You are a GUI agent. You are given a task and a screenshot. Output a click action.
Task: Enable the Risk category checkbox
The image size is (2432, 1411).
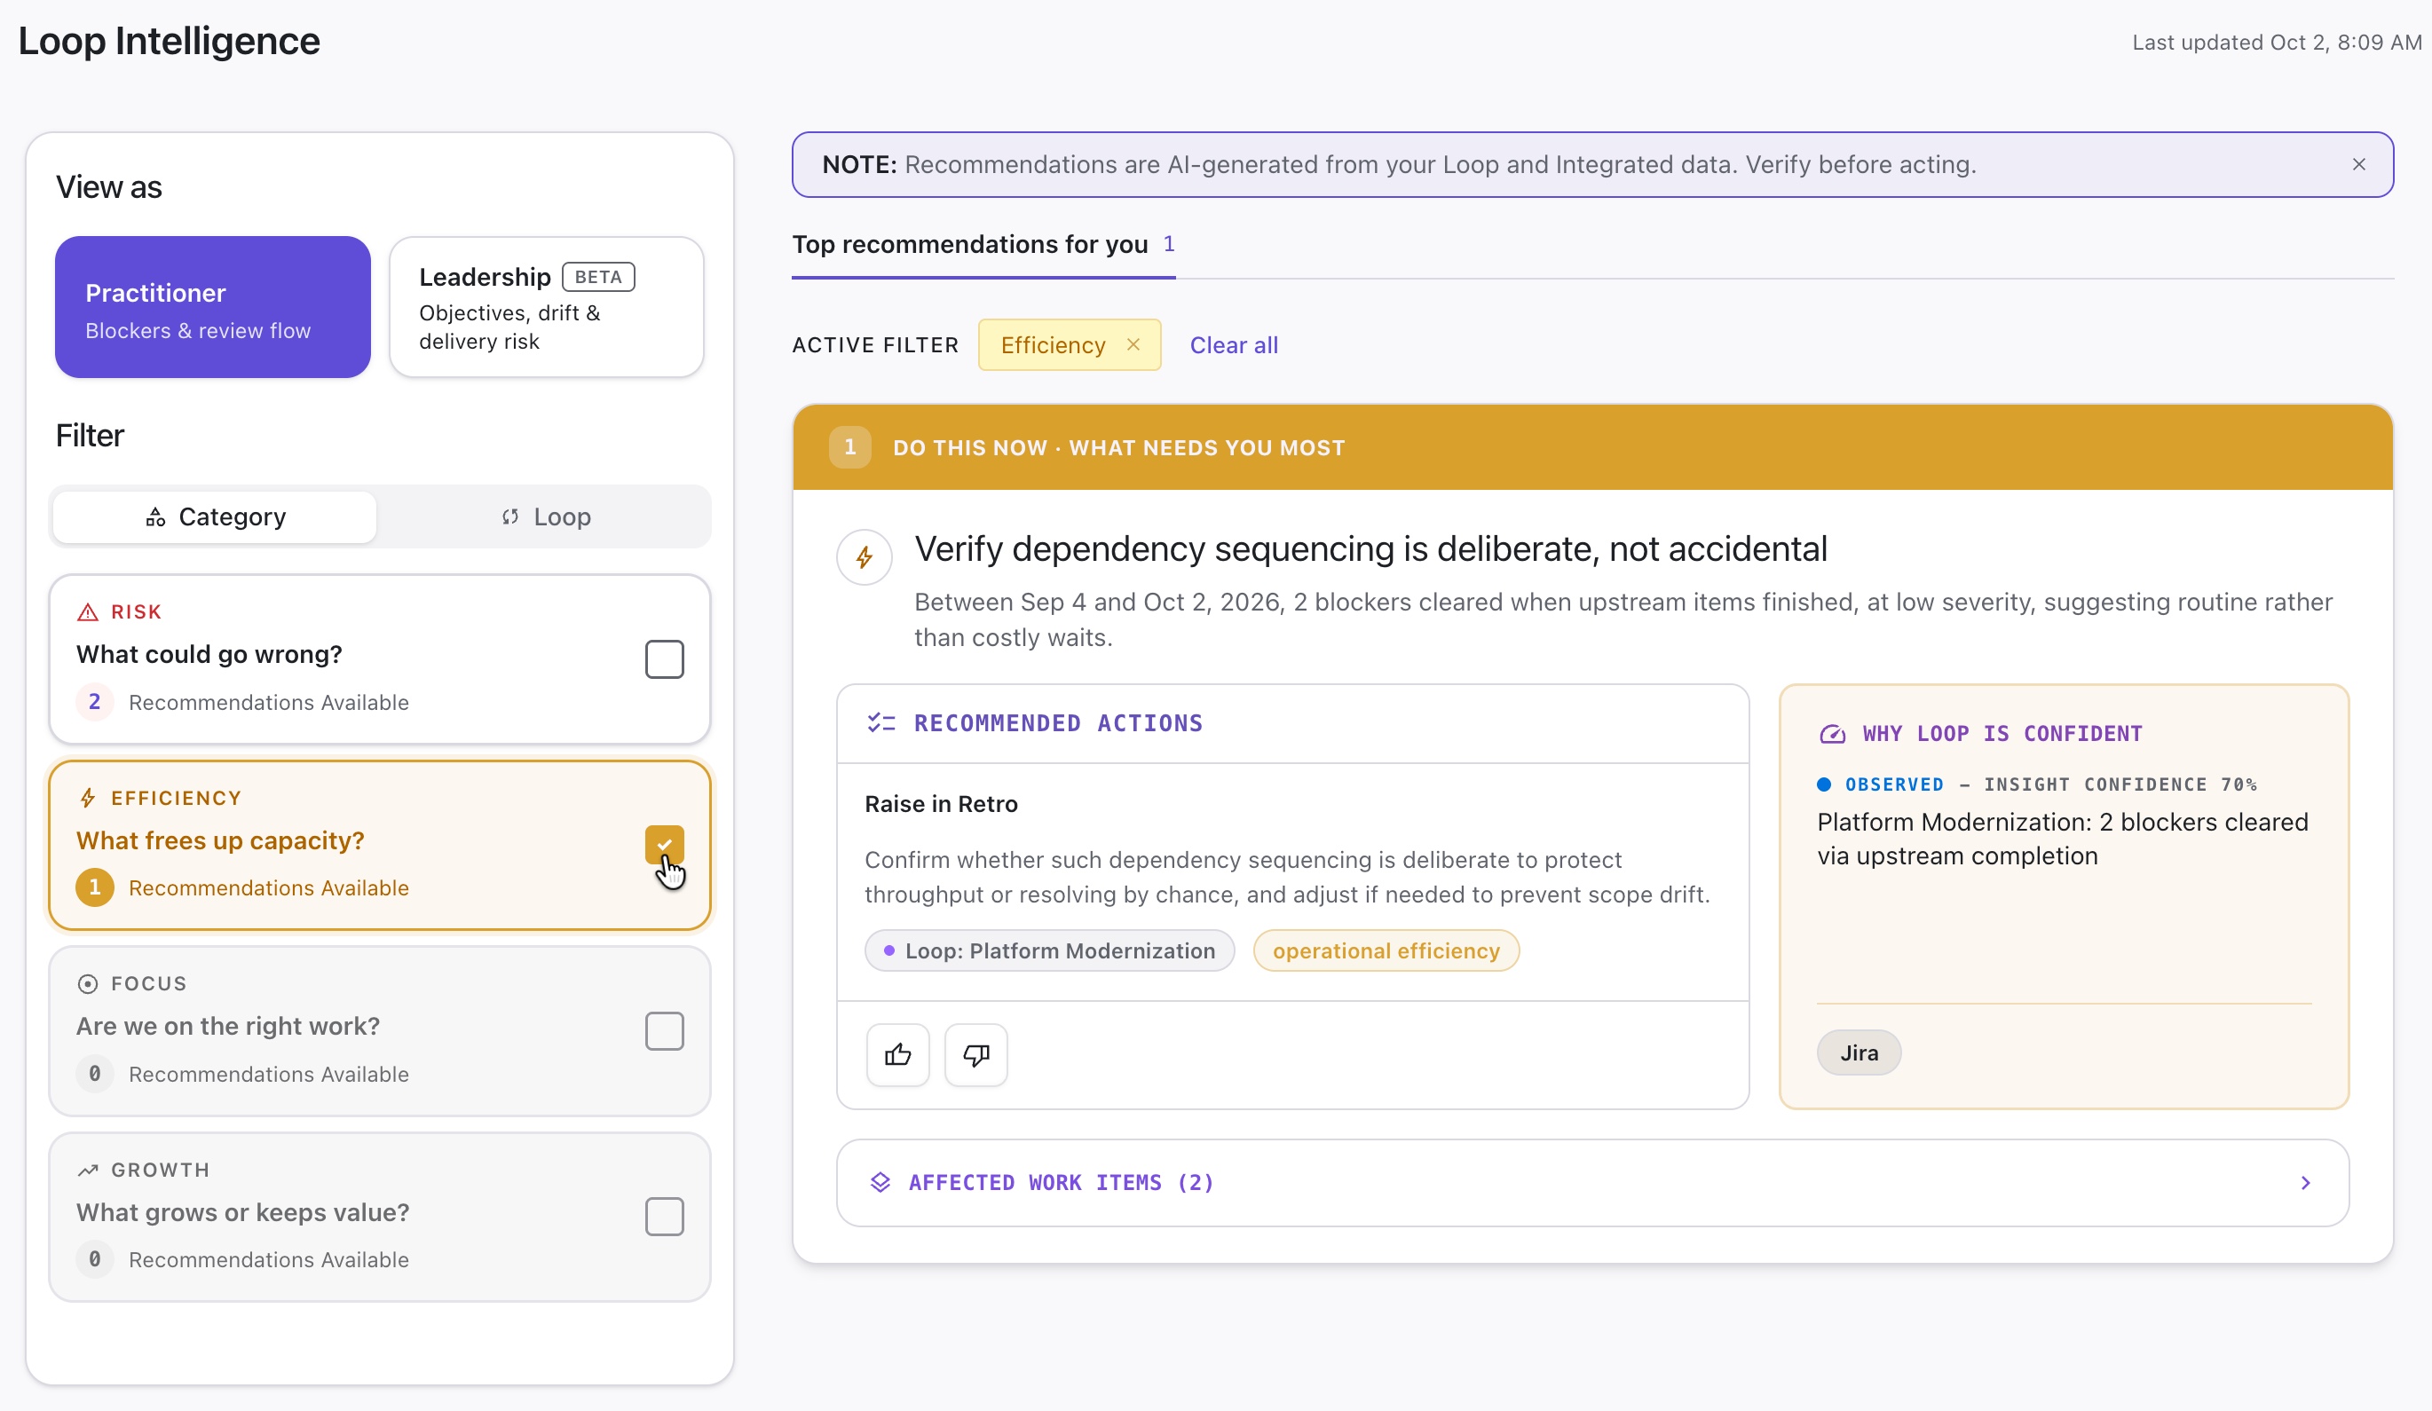664,659
